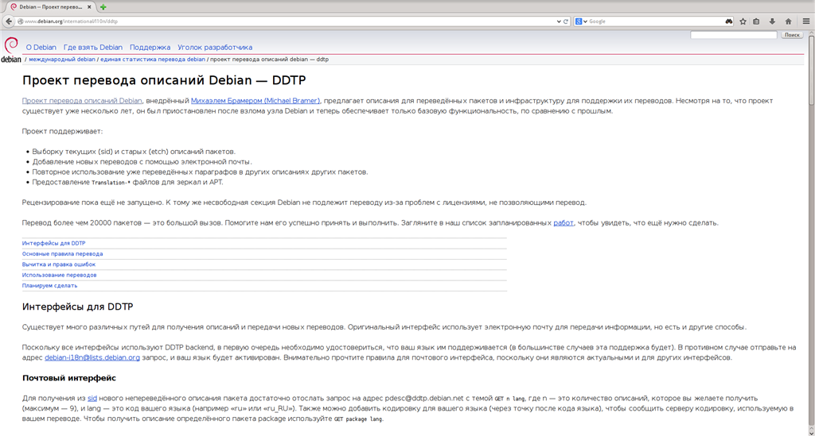Screen dimensions: 815x436
Task: Open the работ planned work link
Action: (x=563, y=222)
